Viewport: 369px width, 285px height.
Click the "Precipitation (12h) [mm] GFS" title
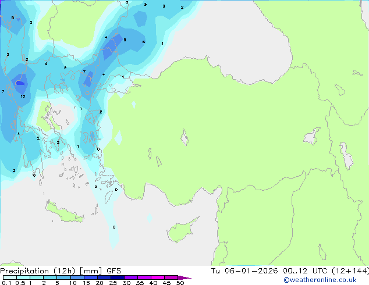61,271
